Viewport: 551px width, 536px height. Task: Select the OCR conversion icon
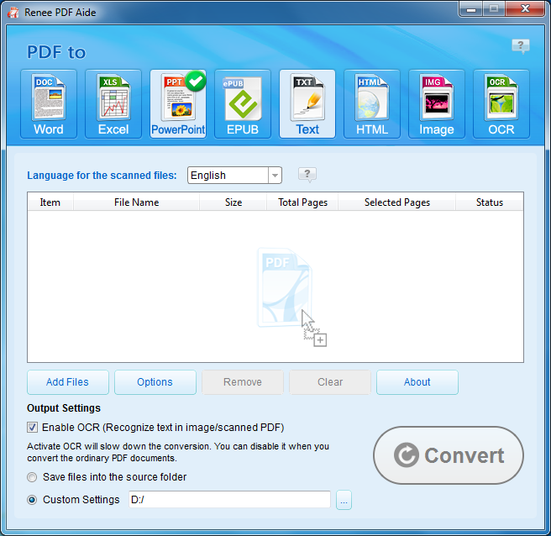click(x=501, y=103)
